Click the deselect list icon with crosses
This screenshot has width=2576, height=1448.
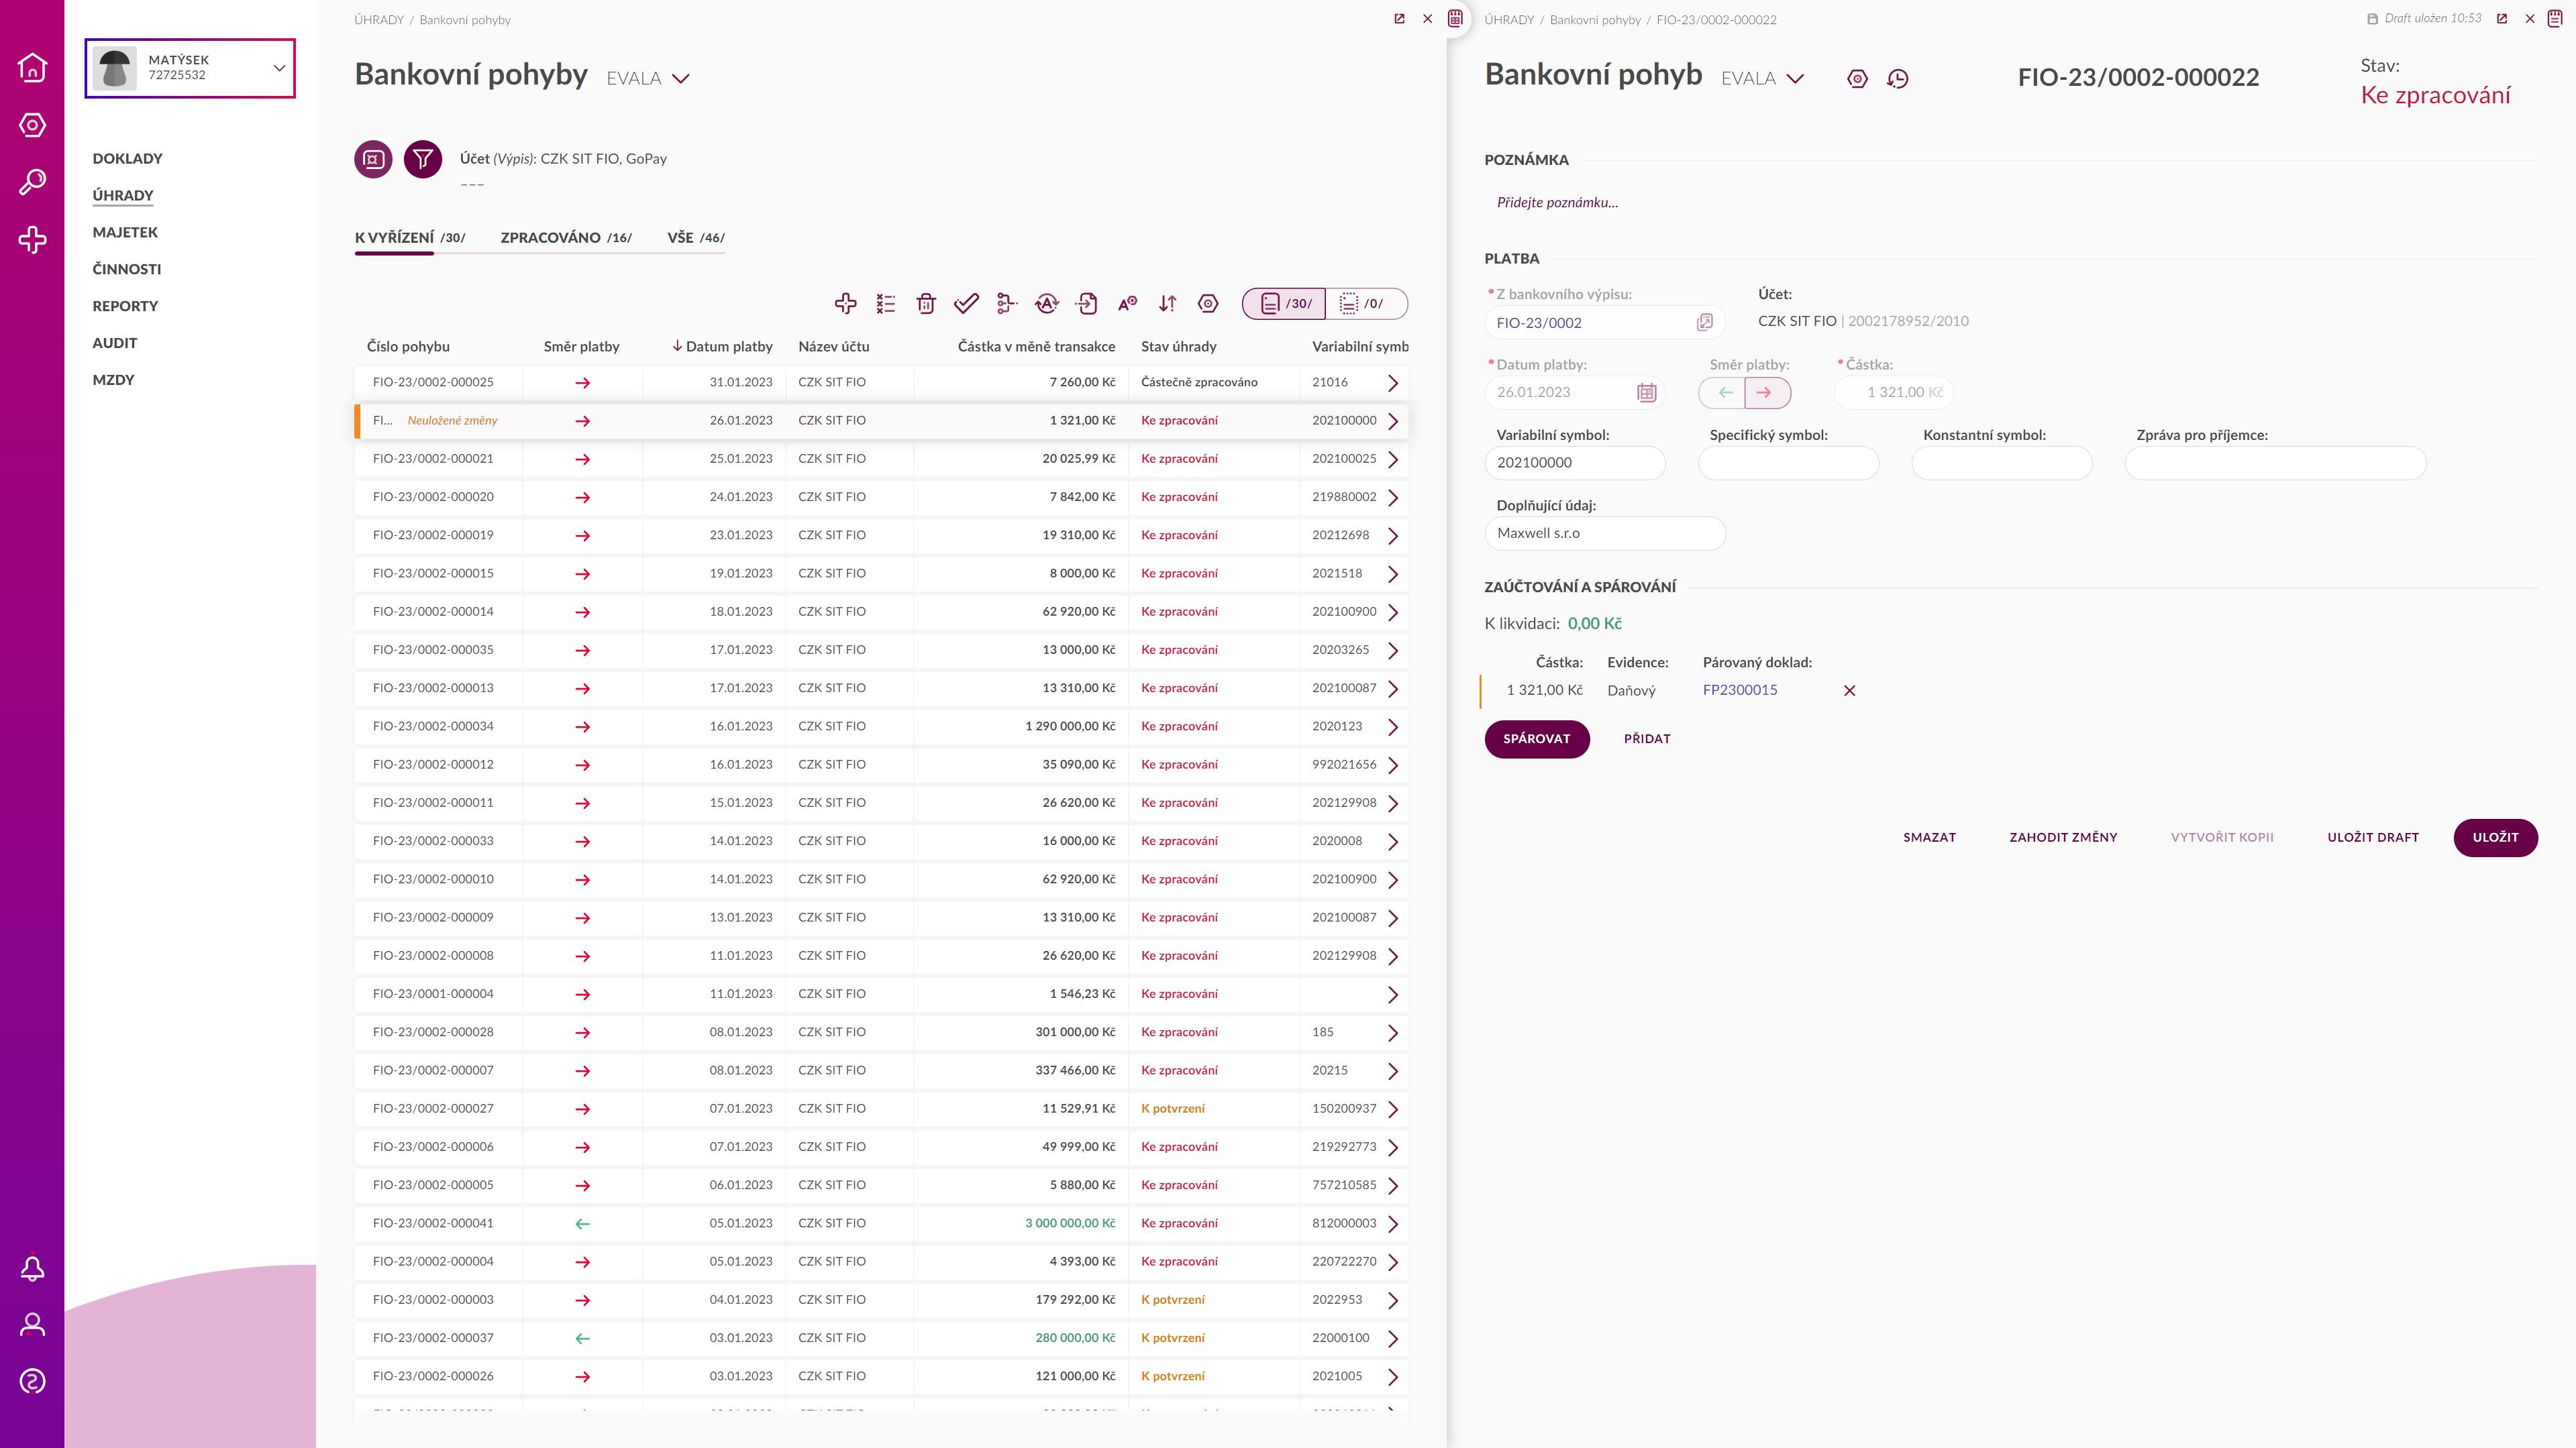[x=886, y=304]
